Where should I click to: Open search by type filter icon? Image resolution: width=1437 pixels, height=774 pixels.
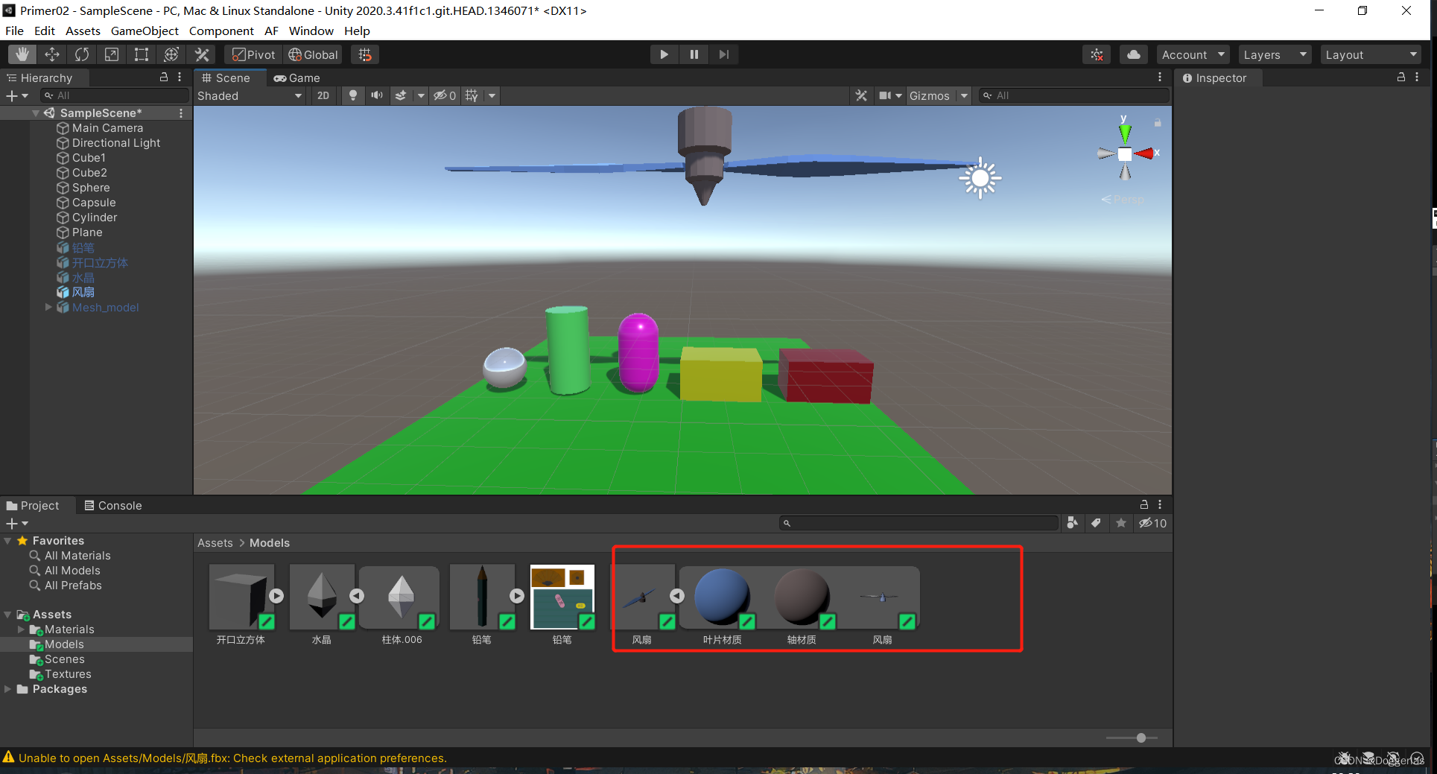tap(1073, 523)
